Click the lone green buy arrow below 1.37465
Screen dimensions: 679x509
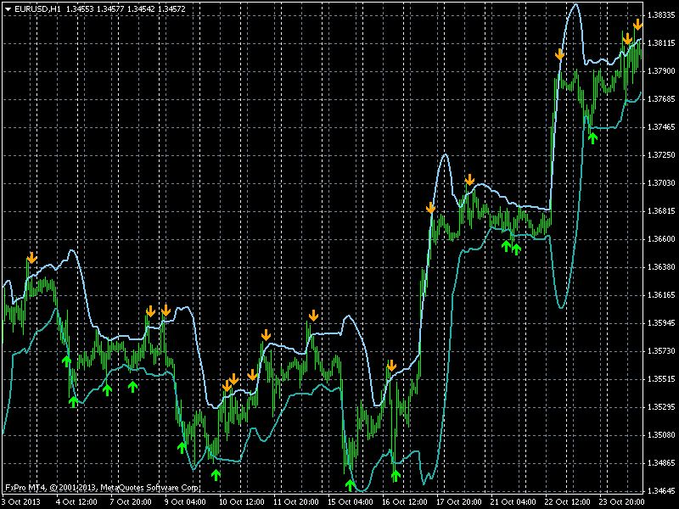(592, 138)
